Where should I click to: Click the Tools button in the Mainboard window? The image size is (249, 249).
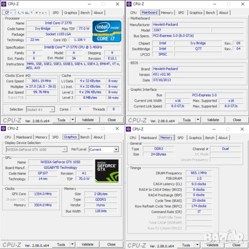(187, 120)
